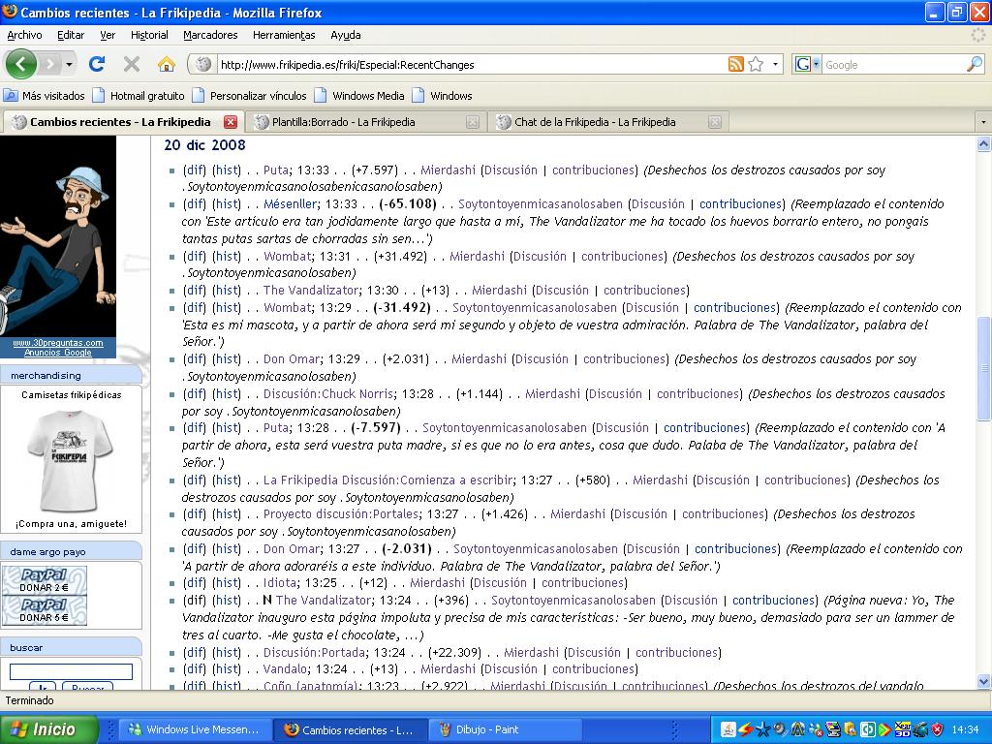Close the Cambios recientes tab
The image size is (992, 744).
231,122
